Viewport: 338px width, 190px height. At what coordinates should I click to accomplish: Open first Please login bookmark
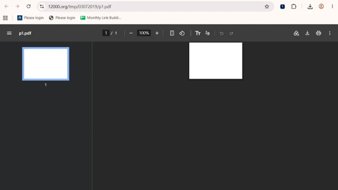30,18
